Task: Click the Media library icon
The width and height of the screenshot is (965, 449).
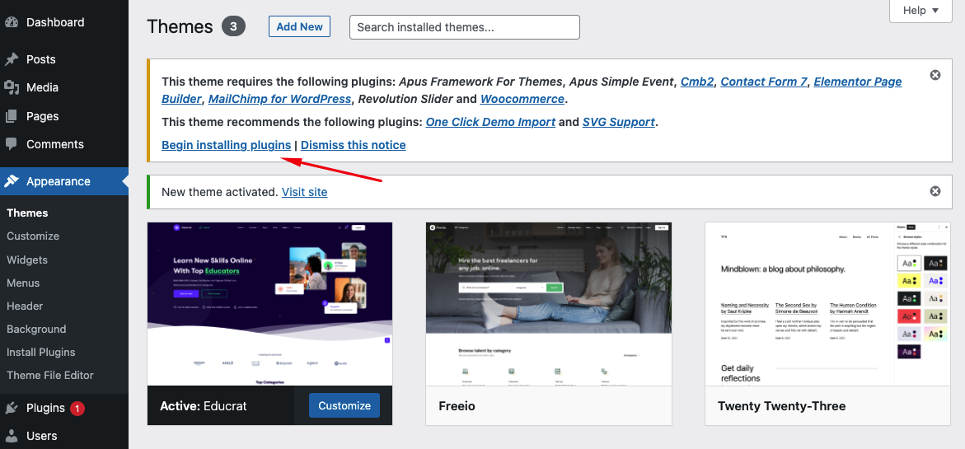Action: pyautogui.click(x=12, y=87)
